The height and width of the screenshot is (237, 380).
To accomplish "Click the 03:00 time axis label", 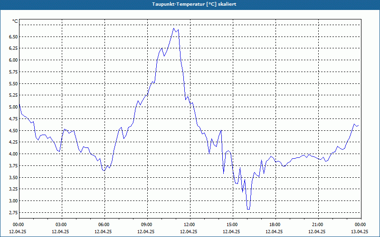I will [x=62, y=225].
